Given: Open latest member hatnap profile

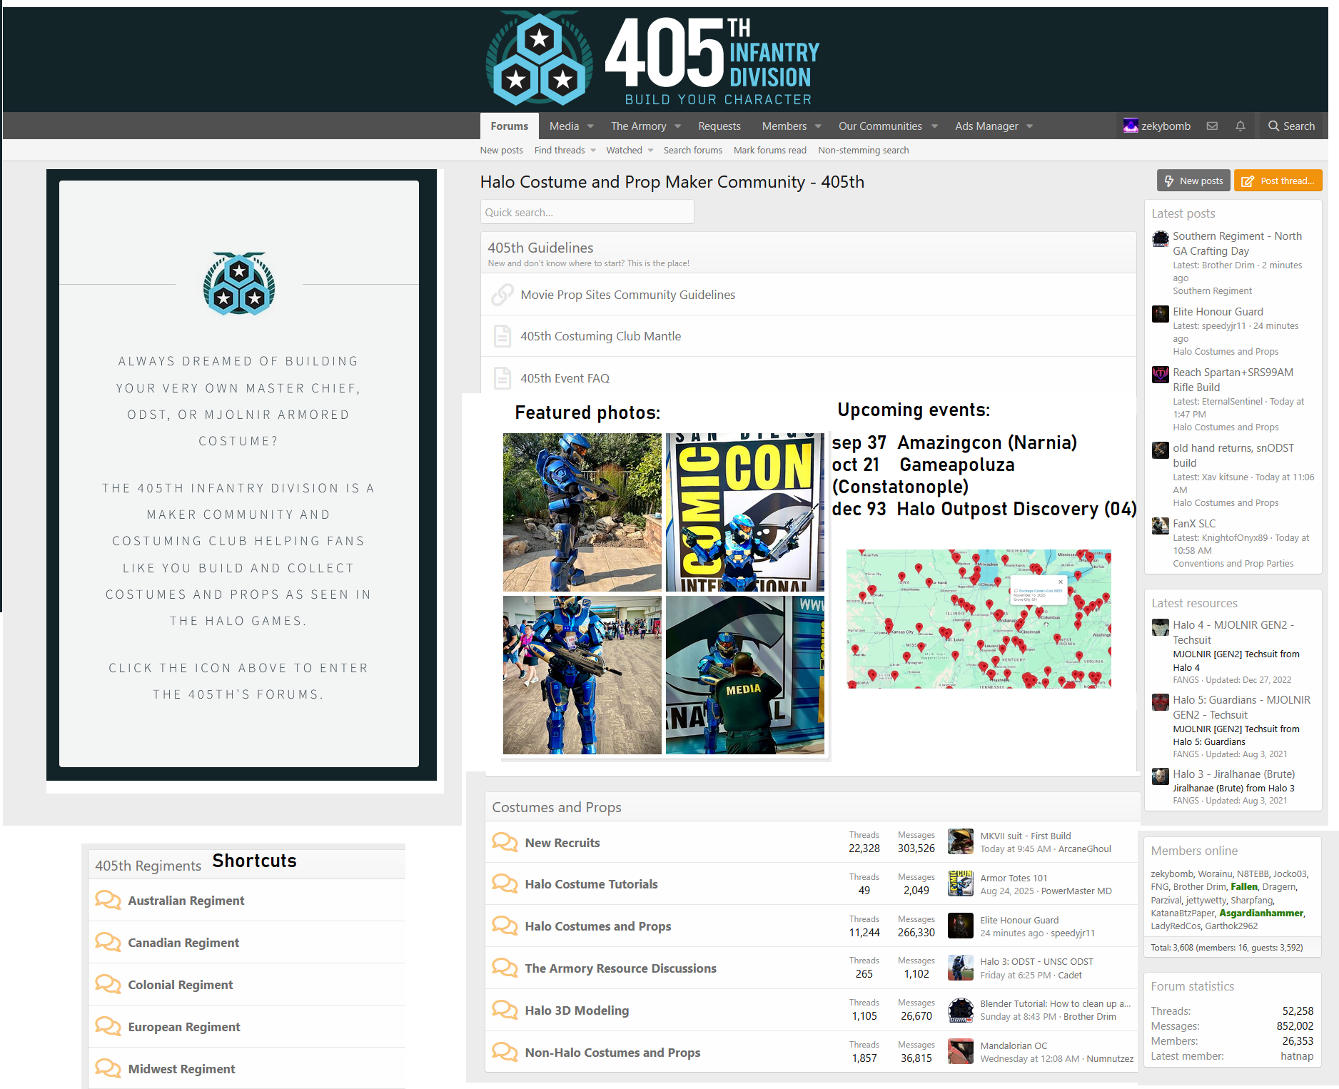Looking at the screenshot, I should tap(1297, 1056).
